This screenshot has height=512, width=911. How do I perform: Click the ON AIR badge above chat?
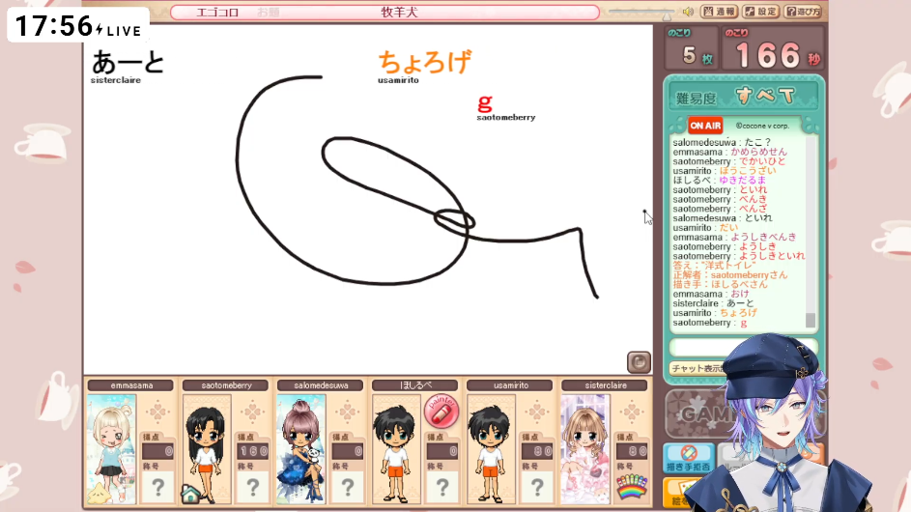705,126
